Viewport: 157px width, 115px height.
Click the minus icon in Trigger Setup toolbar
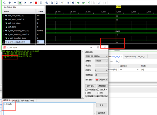point(111,61)
